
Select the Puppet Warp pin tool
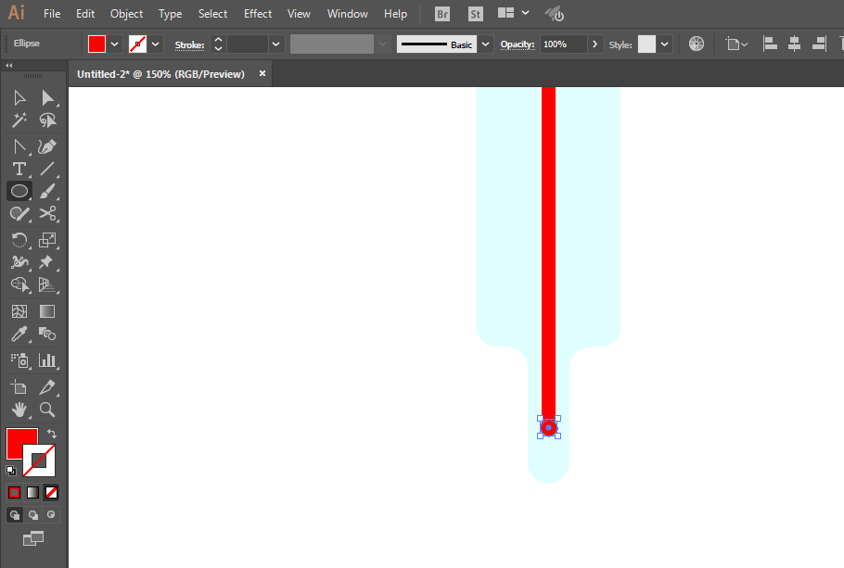(47, 262)
